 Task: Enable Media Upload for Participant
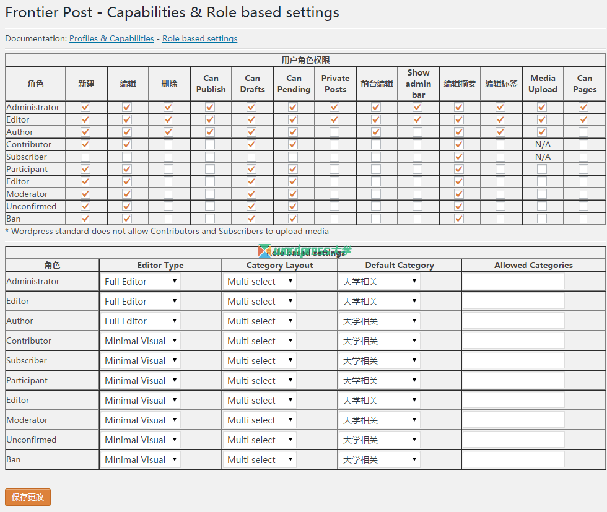[x=542, y=169]
